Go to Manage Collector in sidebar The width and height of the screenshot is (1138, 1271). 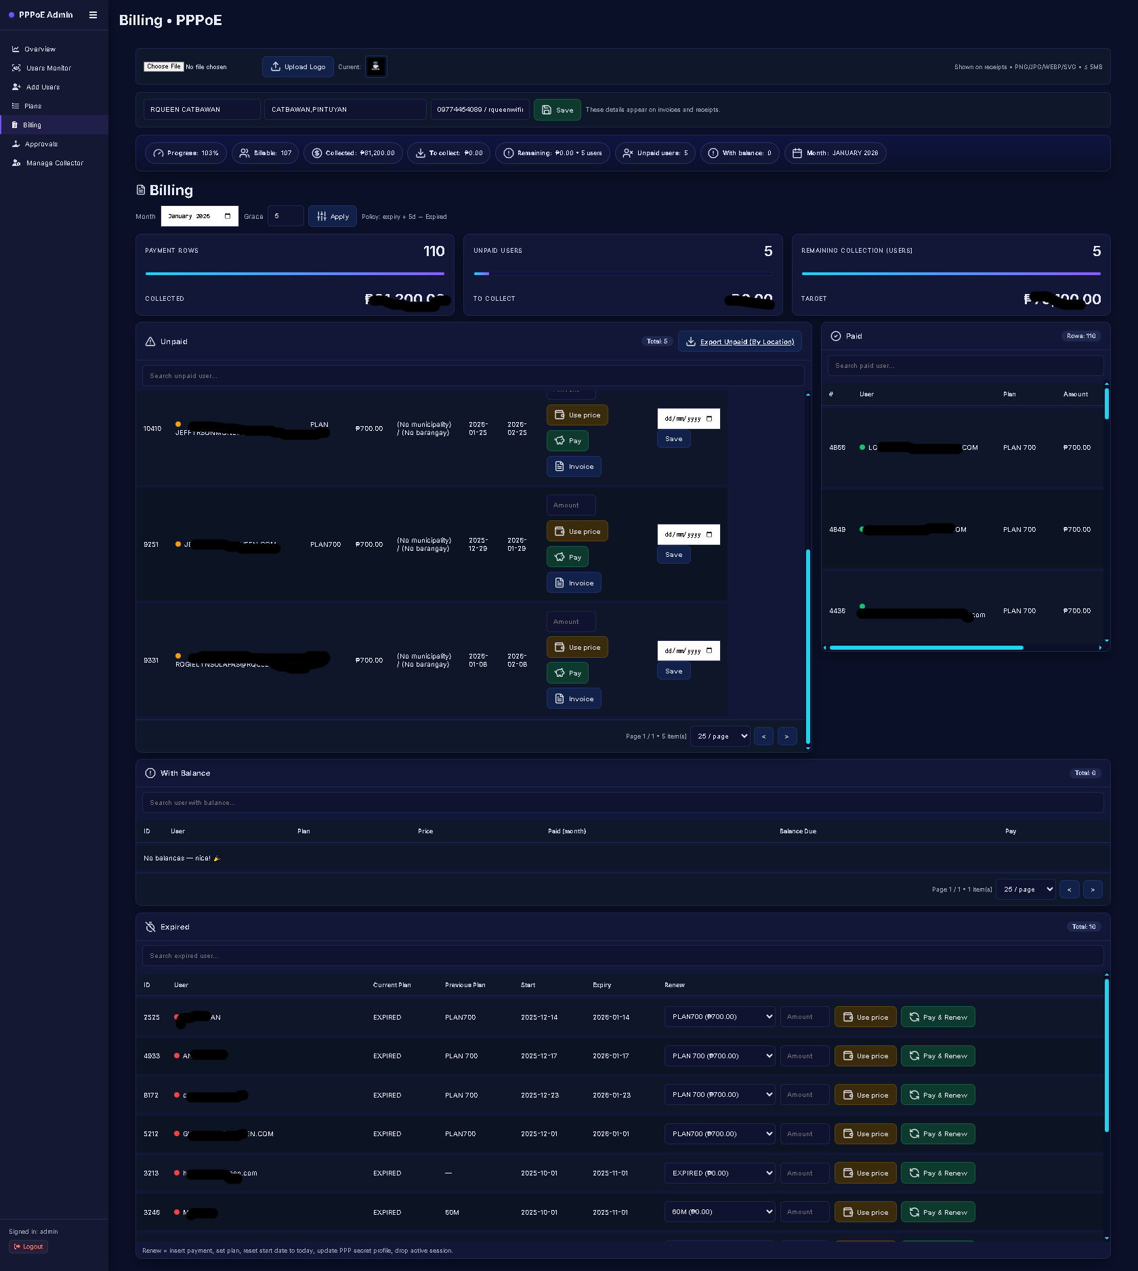(x=54, y=163)
